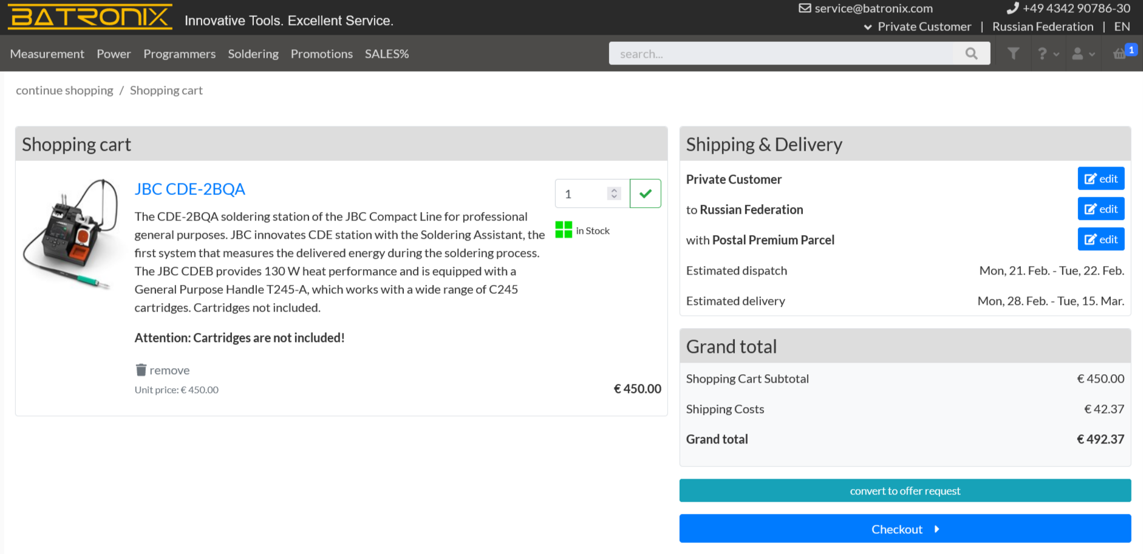Click the envelope email icon
This screenshot has width=1143, height=554.
(805, 8)
